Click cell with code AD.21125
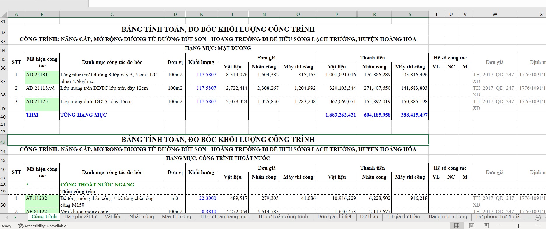The height and width of the screenshot is (229, 546). click(42, 105)
